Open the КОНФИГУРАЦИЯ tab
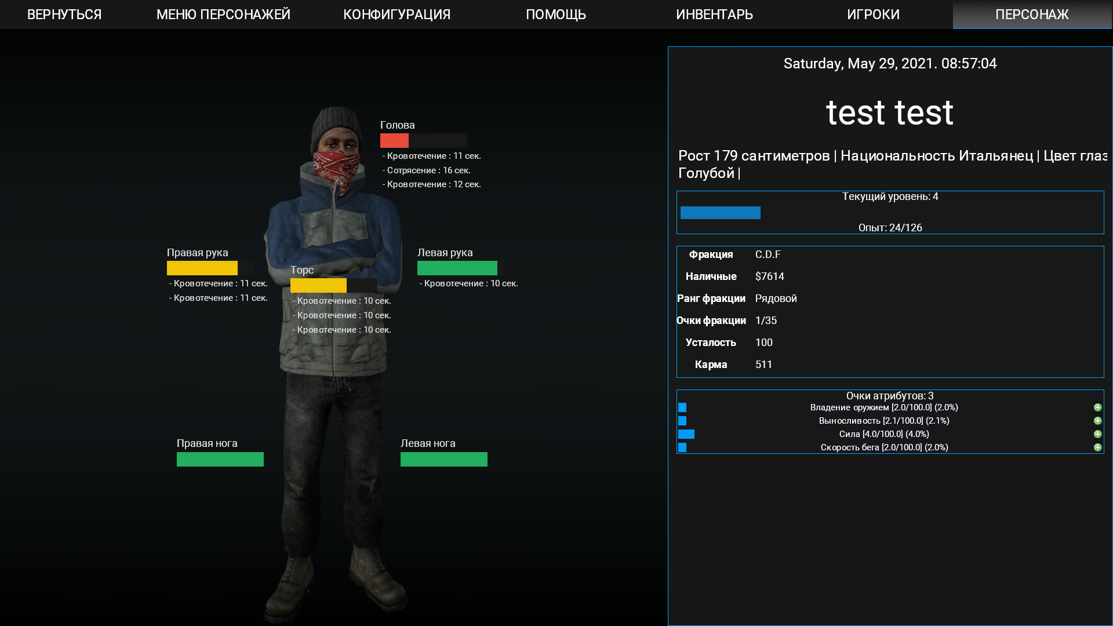 397,14
